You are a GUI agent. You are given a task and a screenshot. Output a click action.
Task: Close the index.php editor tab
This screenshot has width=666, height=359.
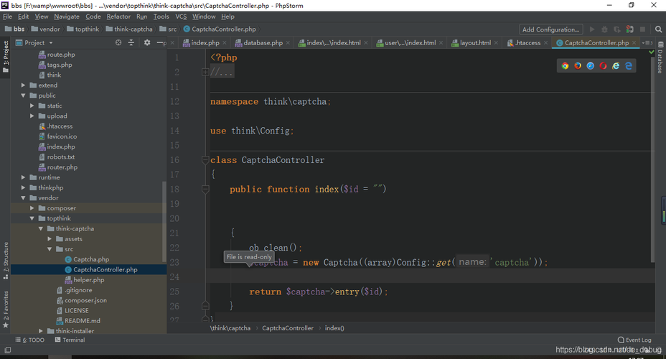(224, 43)
